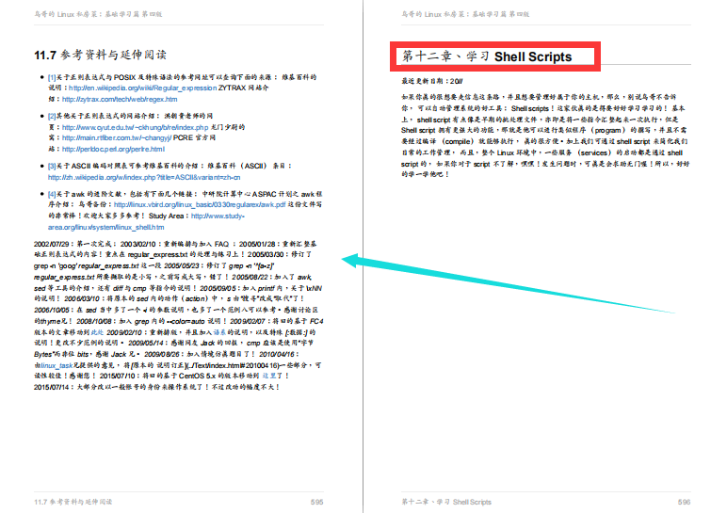Click the date '2015/07/14' in changelog
This screenshot has width=727, height=513.
point(51,387)
